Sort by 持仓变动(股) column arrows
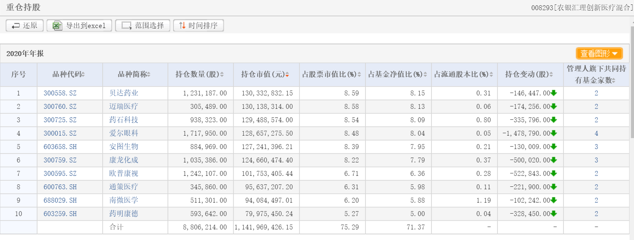 (x=551, y=75)
